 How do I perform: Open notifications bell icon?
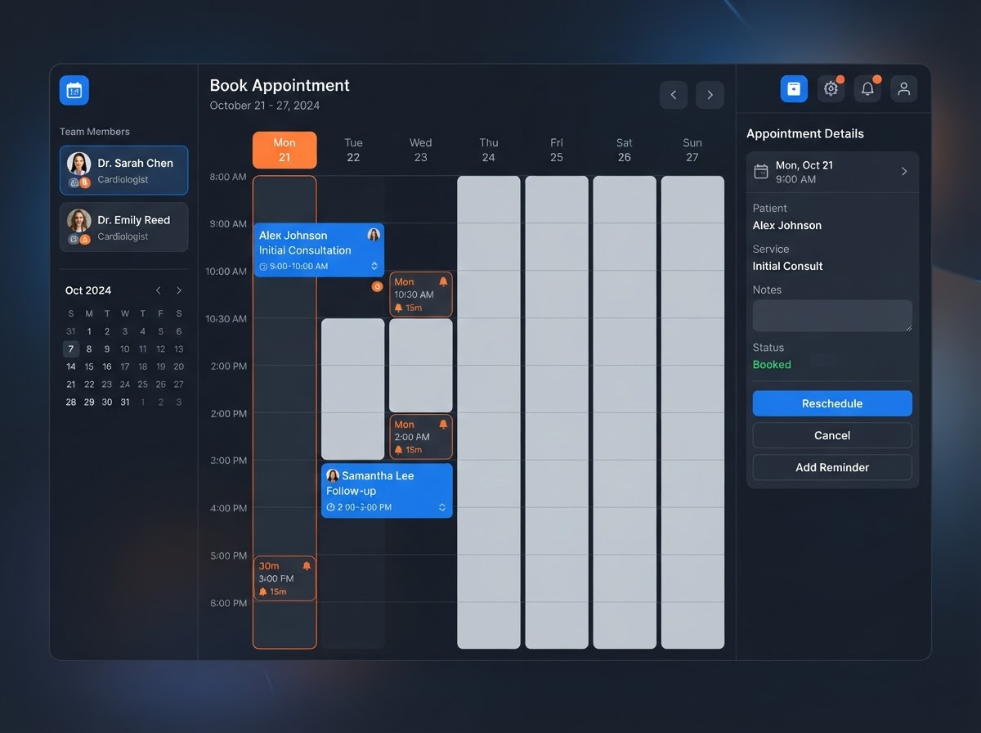pyautogui.click(x=867, y=88)
